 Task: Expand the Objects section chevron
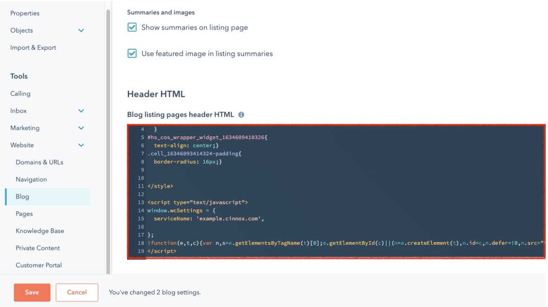pos(81,31)
